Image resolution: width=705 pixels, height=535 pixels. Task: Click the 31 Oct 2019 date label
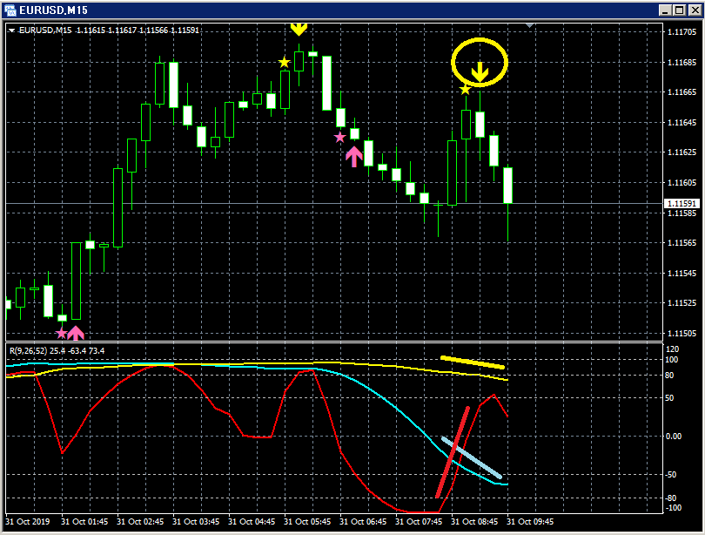(x=28, y=522)
